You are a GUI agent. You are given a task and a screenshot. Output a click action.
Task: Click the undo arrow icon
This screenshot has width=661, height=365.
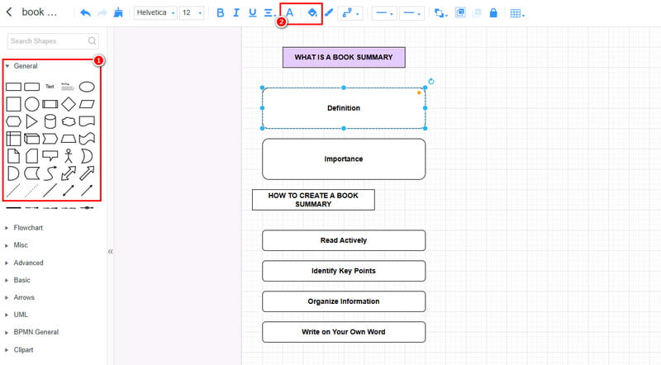click(85, 13)
